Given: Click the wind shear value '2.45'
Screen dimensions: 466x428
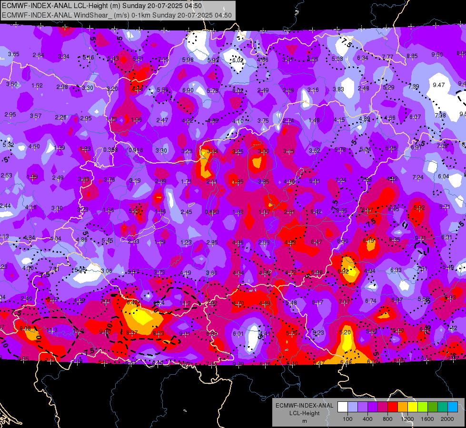Looking at the screenshot, I should tap(186, 212).
